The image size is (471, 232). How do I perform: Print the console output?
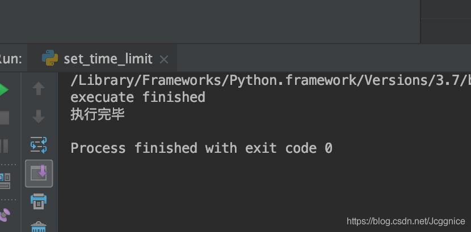pyautogui.click(x=39, y=200)
